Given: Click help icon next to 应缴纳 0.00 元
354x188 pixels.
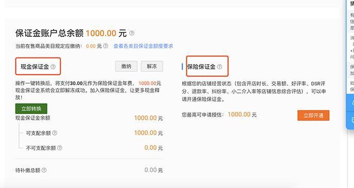Looking at the screenshot, I should pyautogui.click(x=106, y=46).
